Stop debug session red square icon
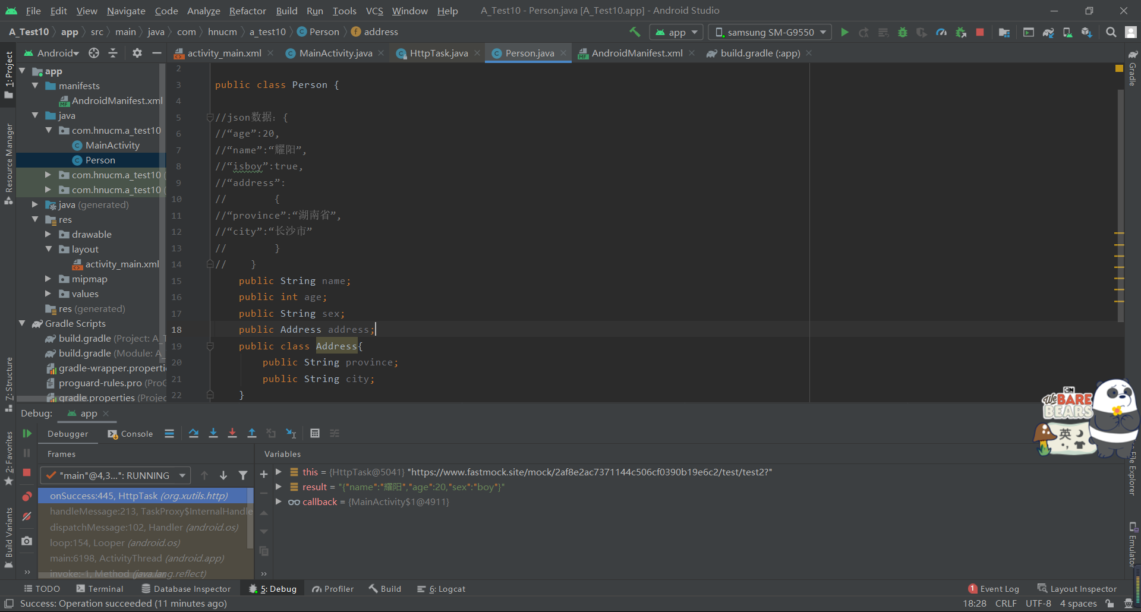The image size is (1141, 612). click(27, 472)
